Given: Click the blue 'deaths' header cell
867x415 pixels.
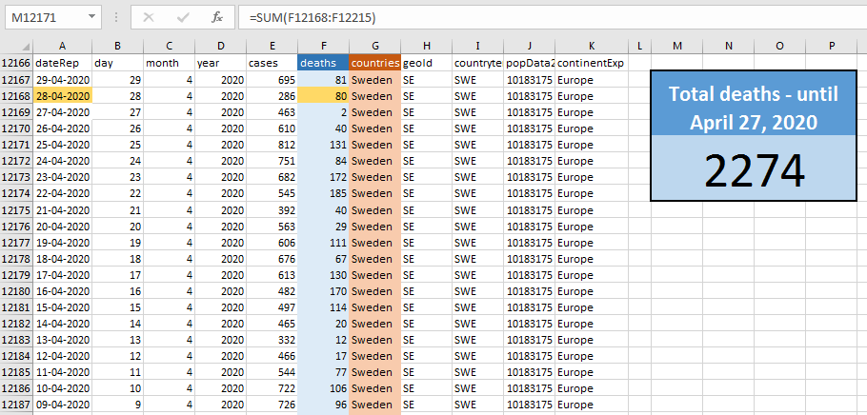Looking at the screenshot, I should [x=323, y=63].
